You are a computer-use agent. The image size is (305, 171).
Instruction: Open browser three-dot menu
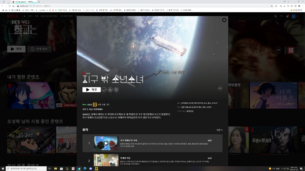click(x=303, y=6)
